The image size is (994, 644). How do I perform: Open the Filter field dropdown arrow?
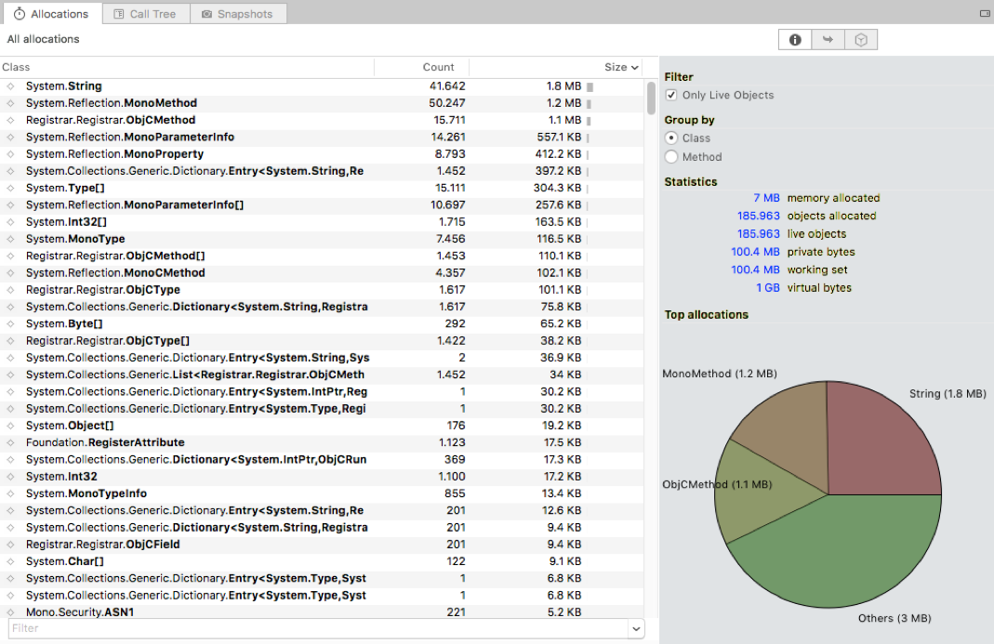(x=636, y=629)
